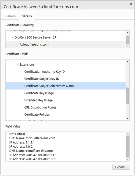Click hierarchy list scroll up arrow

[x=127, y=32]
